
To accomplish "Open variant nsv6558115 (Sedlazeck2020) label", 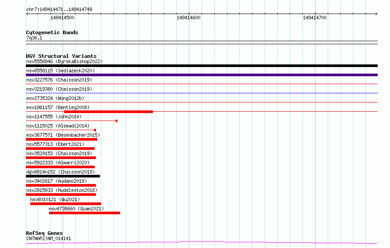I will (60, 71).
